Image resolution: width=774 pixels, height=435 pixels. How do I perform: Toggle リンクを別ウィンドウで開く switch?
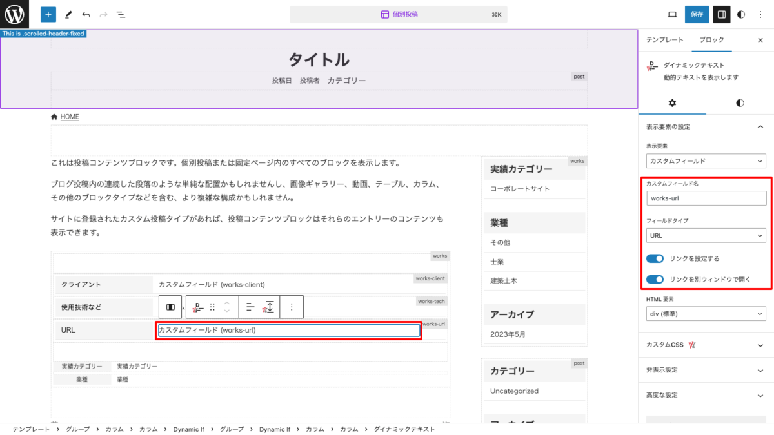click(655, 280)
